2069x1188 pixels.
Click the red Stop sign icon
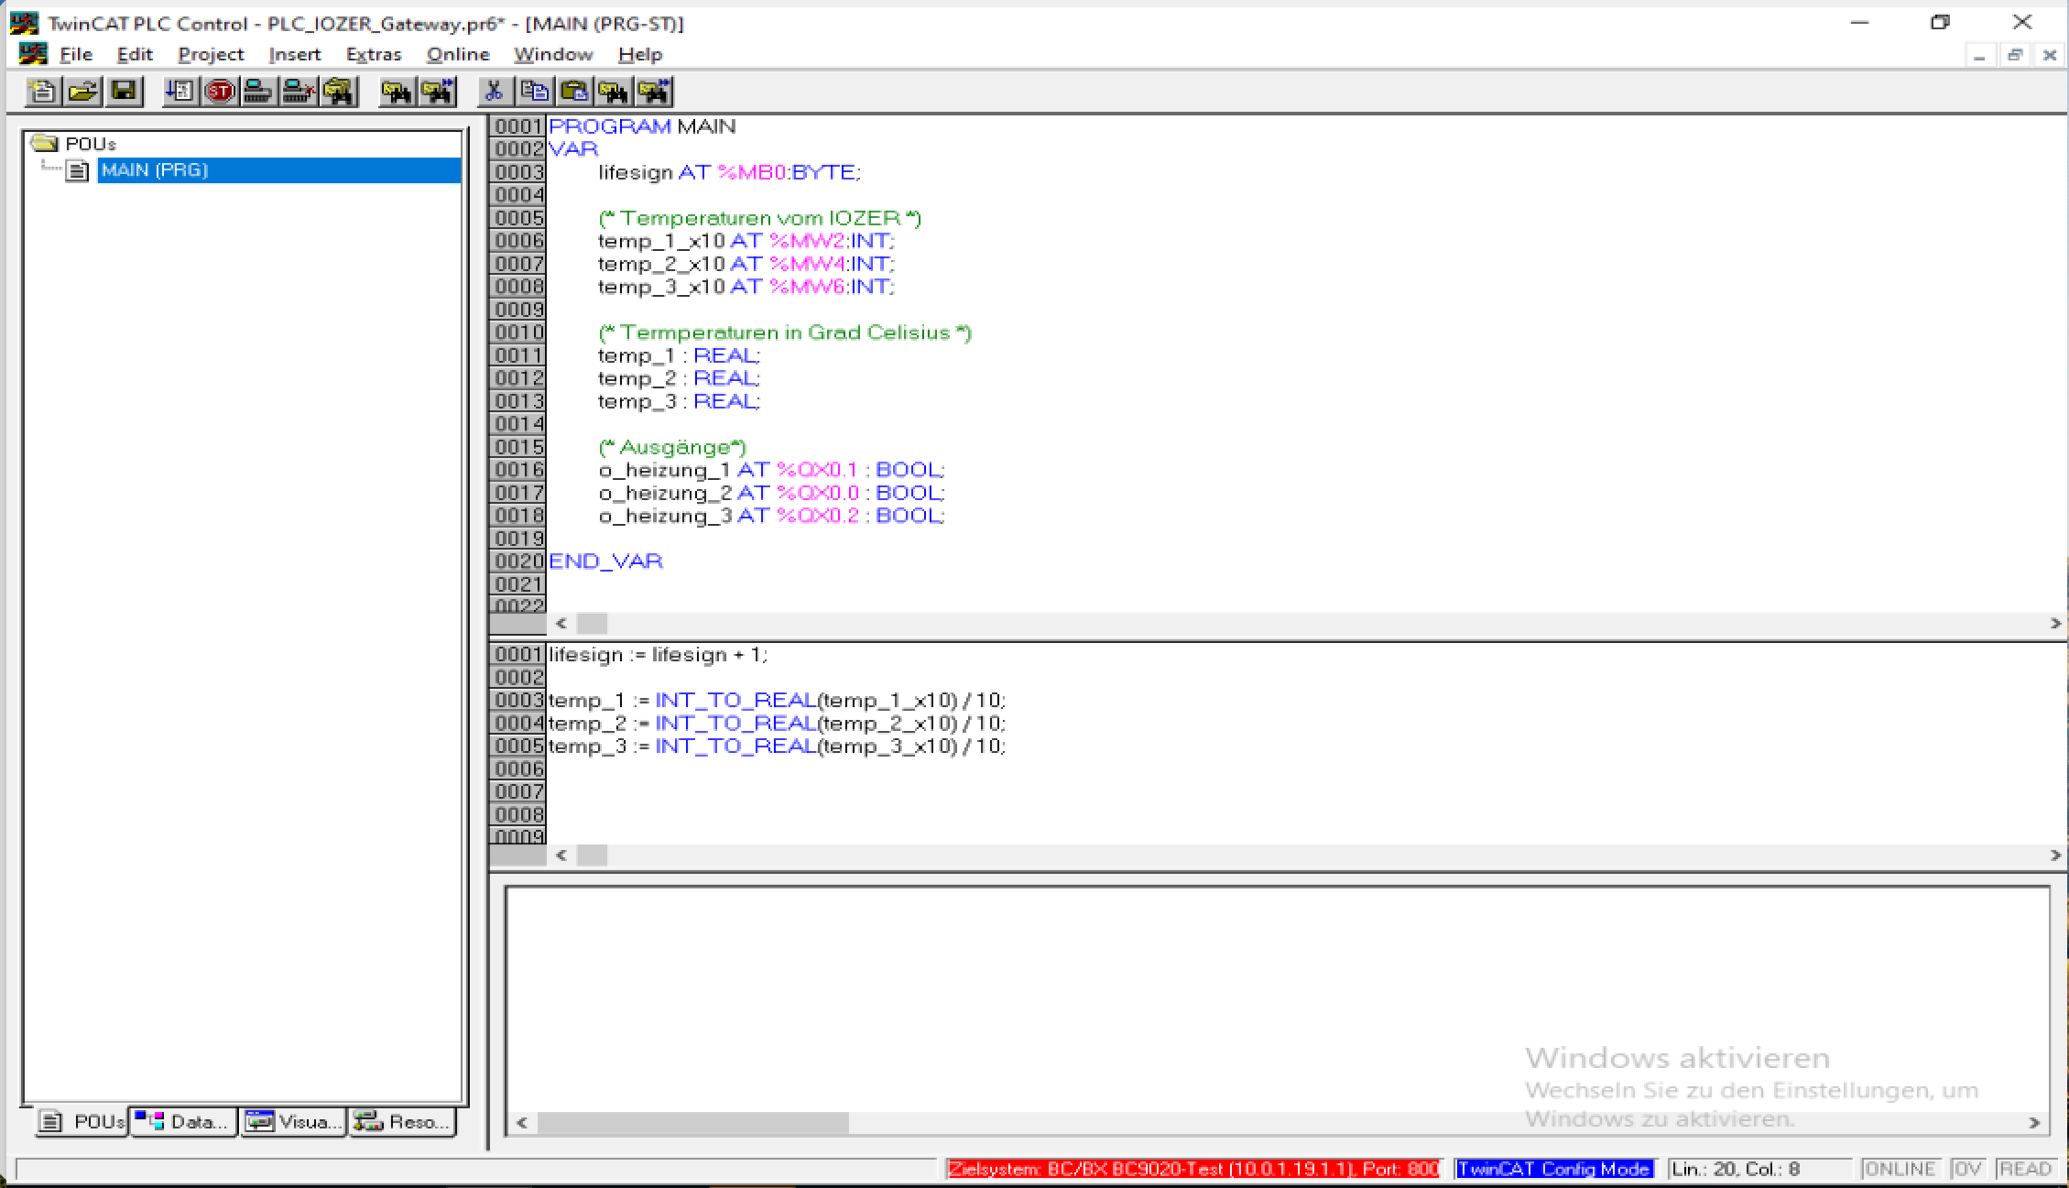220,92
